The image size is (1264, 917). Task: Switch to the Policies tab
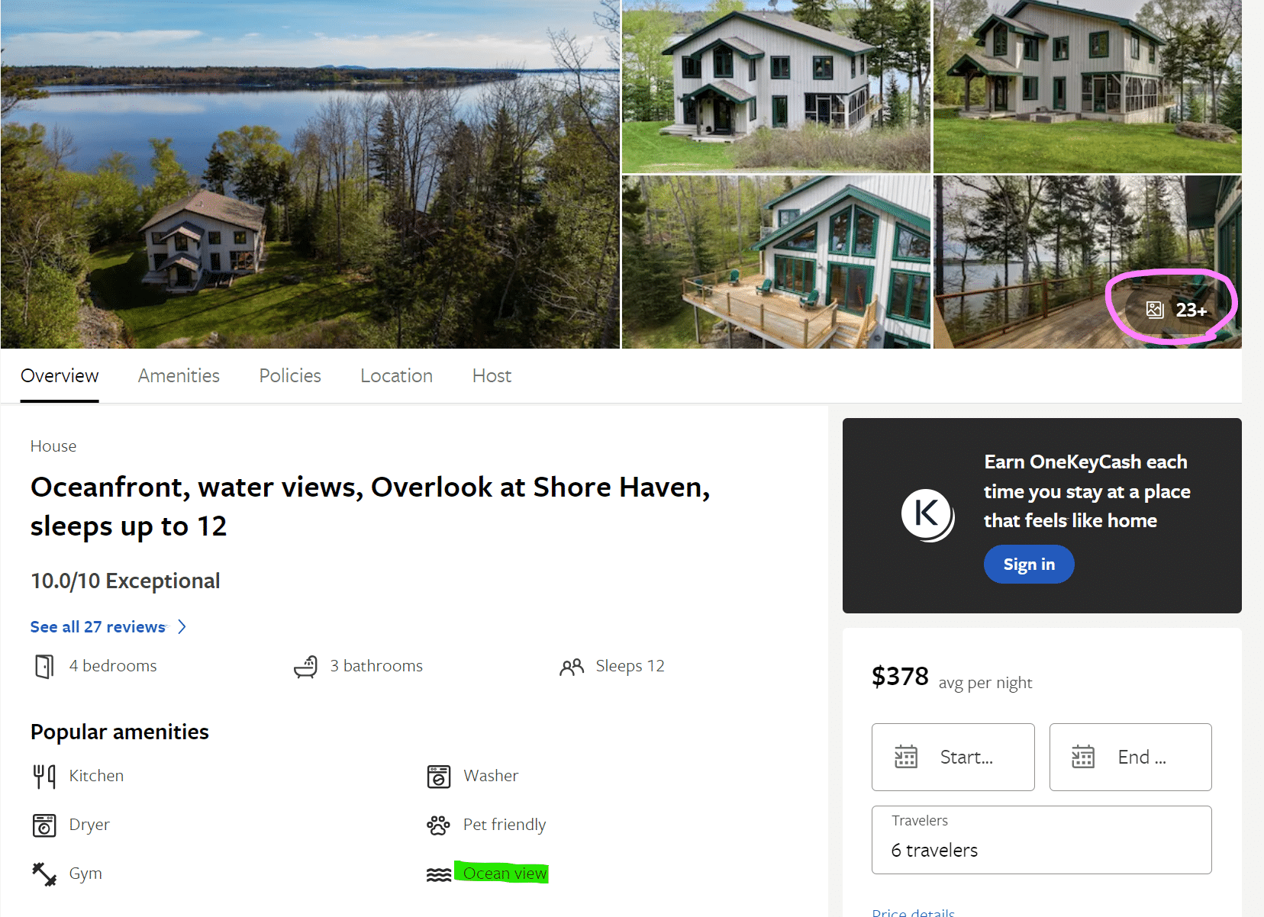point(290,376)
